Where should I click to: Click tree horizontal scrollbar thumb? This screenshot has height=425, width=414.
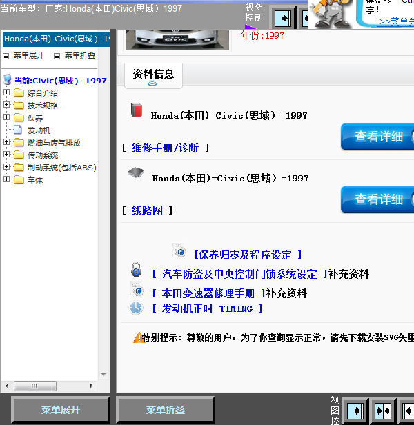tap(35, 386)
